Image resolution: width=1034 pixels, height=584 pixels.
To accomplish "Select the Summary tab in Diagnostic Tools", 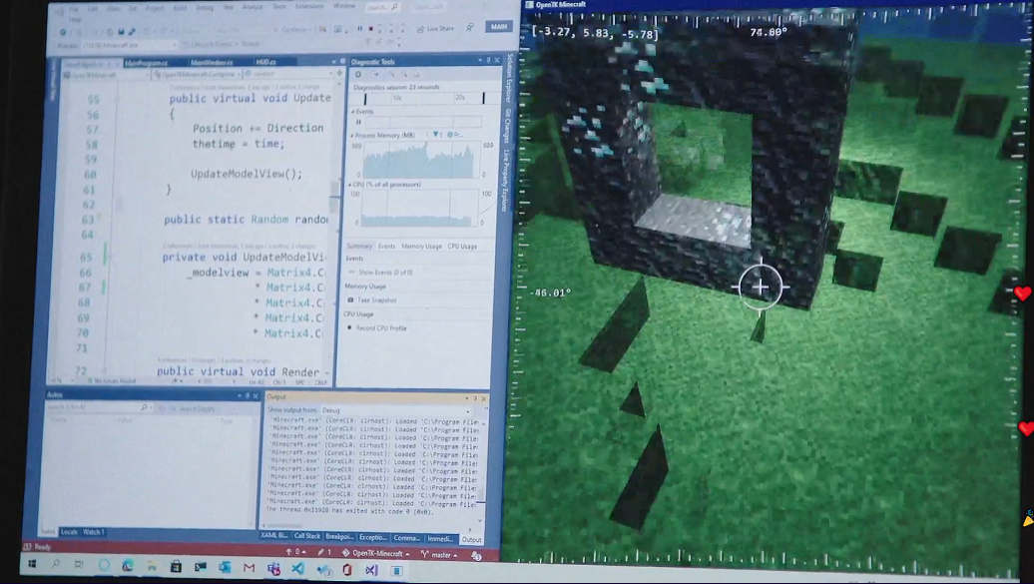I will 359,247.
